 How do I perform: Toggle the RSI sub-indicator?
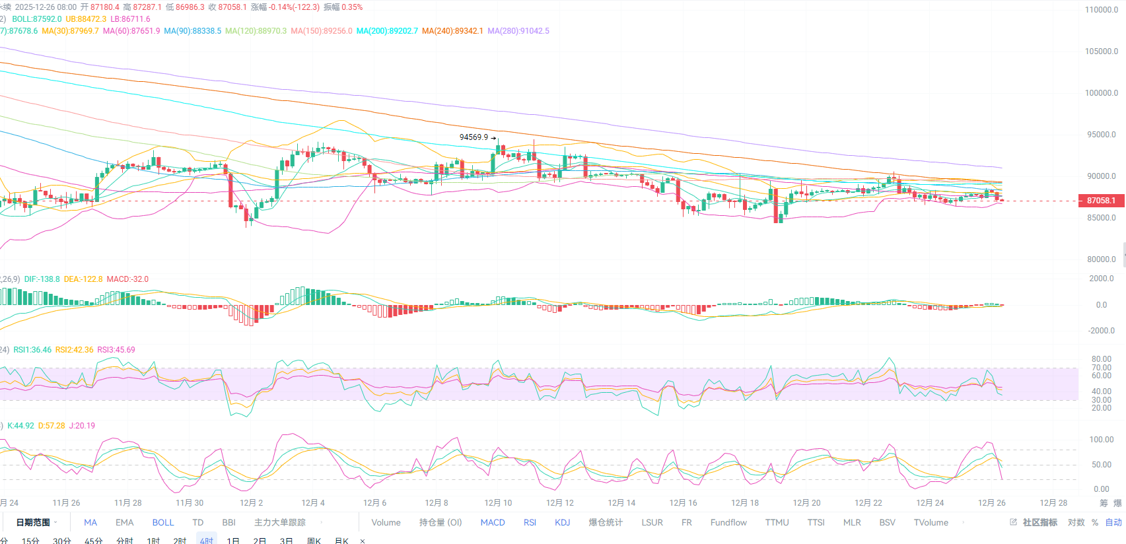[530, 522]
